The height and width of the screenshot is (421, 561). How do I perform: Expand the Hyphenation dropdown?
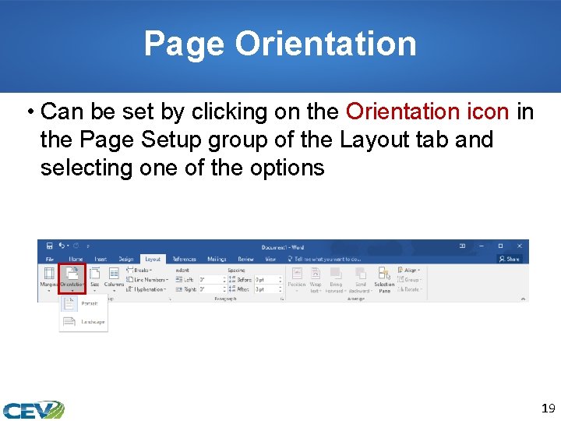click(146, 289)
